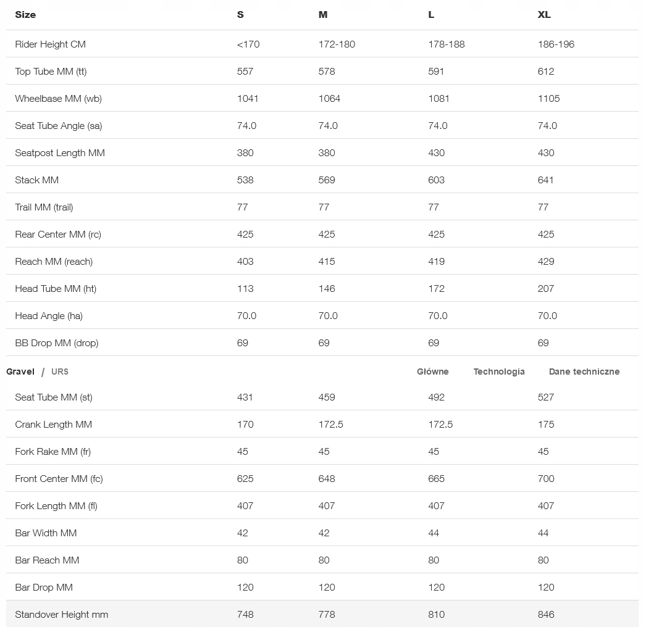
Task: Click the Bar Width MM row label
Action: [46, 533]
